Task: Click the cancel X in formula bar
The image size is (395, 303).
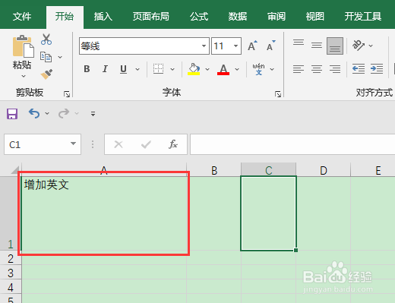Action: click(x=118, y=144)
